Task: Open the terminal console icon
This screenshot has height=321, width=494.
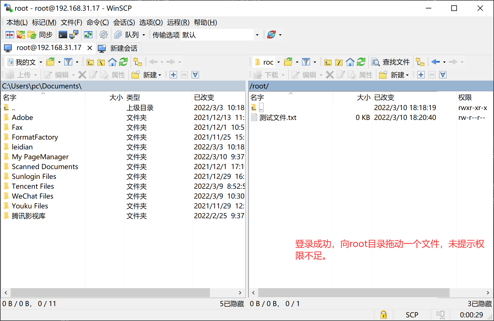Action: 63,35
